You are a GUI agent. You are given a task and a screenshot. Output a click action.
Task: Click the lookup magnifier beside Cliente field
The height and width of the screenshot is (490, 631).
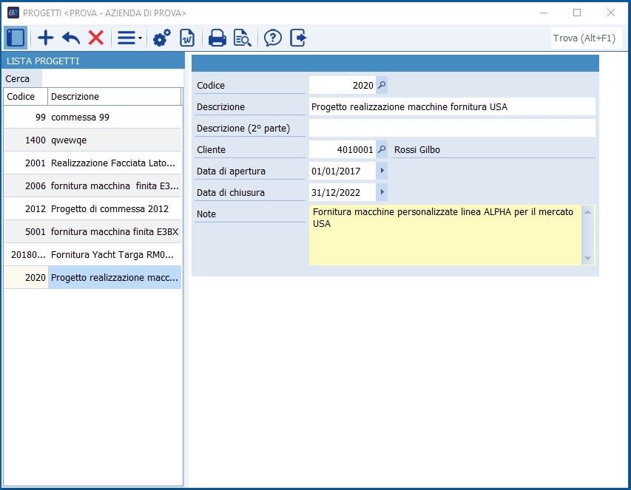382,150
